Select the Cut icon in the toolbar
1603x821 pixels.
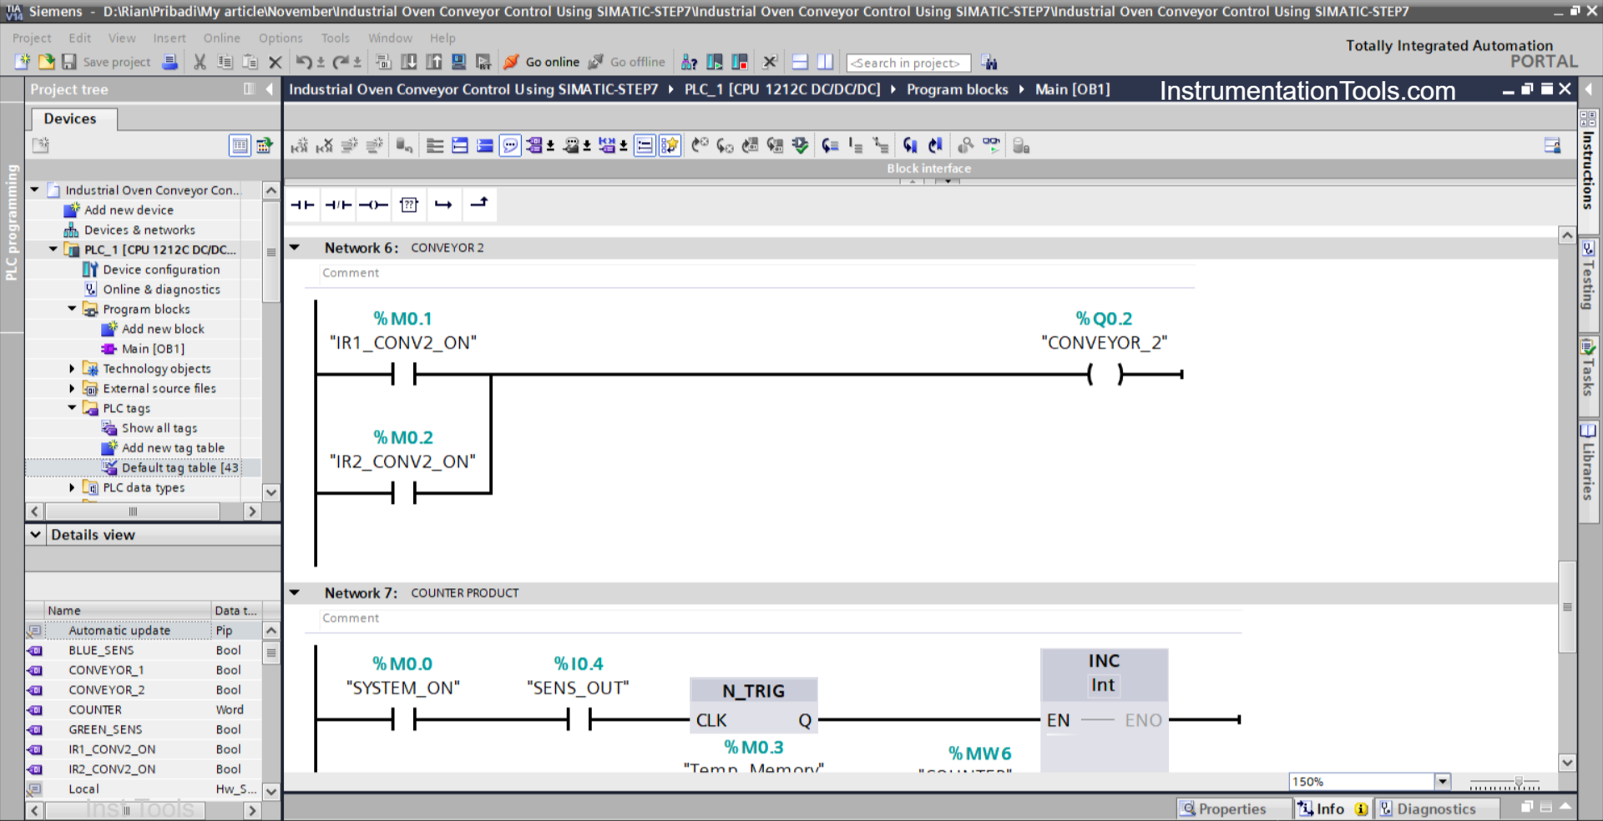(199, 63)
